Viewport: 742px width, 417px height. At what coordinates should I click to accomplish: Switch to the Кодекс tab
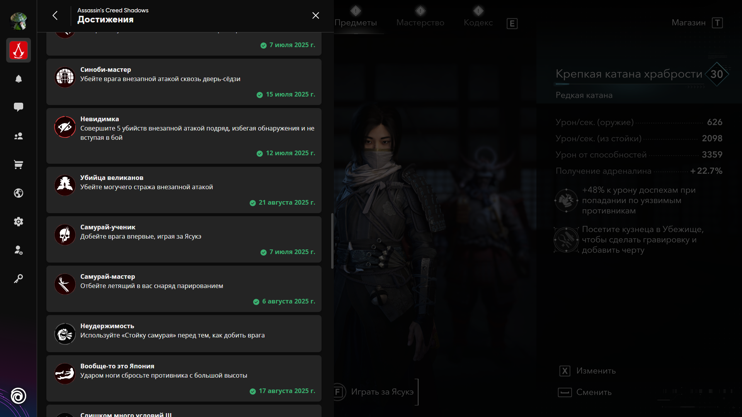pyautogui.click(x=478, y=22)
